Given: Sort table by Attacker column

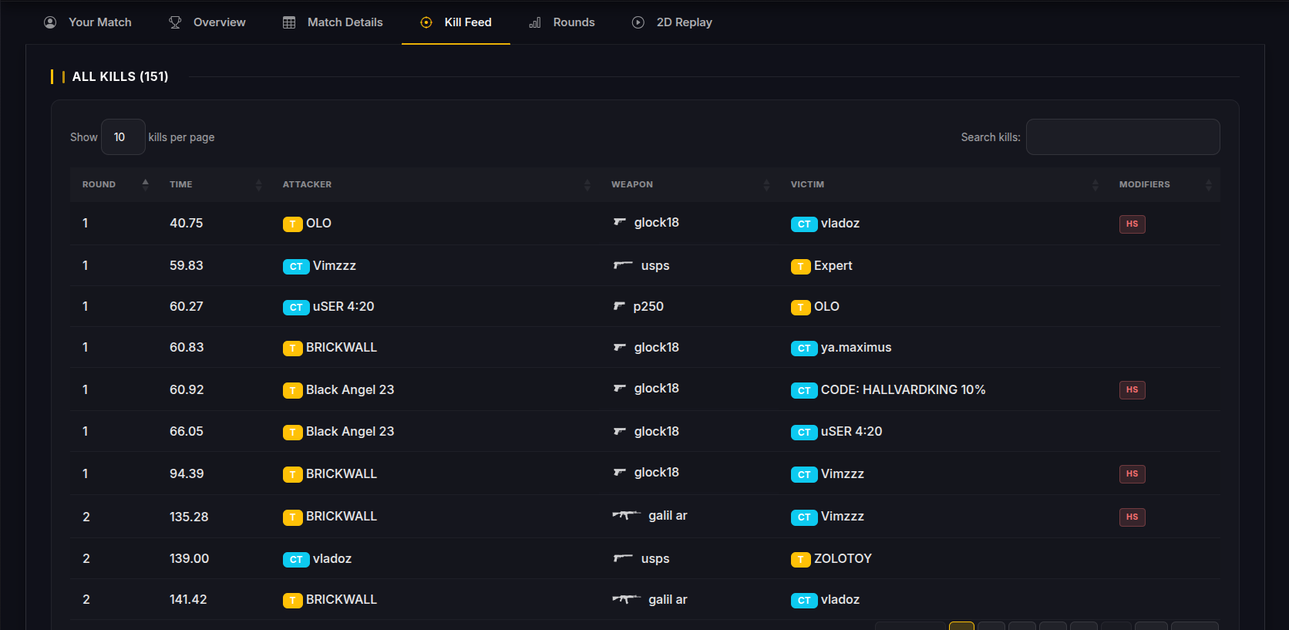Looking at the screenshot, I should [x=435, y=184].
